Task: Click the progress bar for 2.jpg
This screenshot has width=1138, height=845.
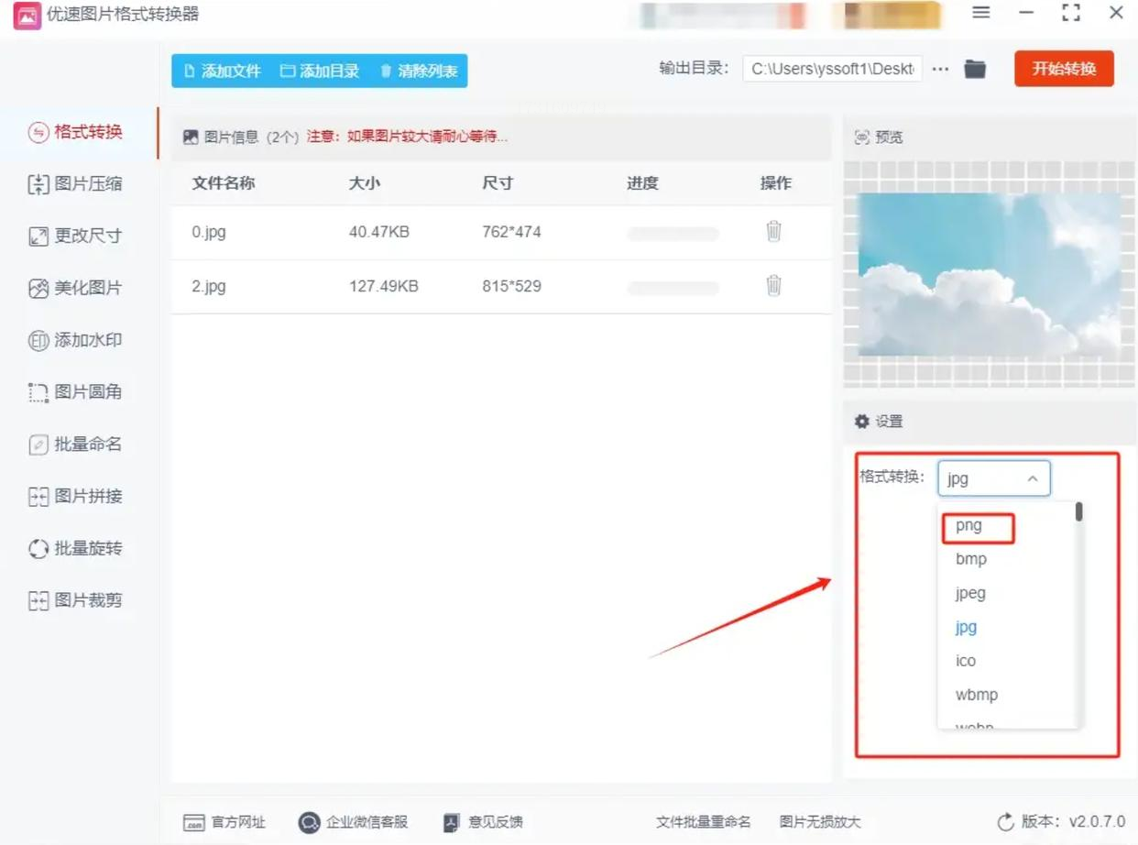Action: pyautogui.click(x=673, y=288)
